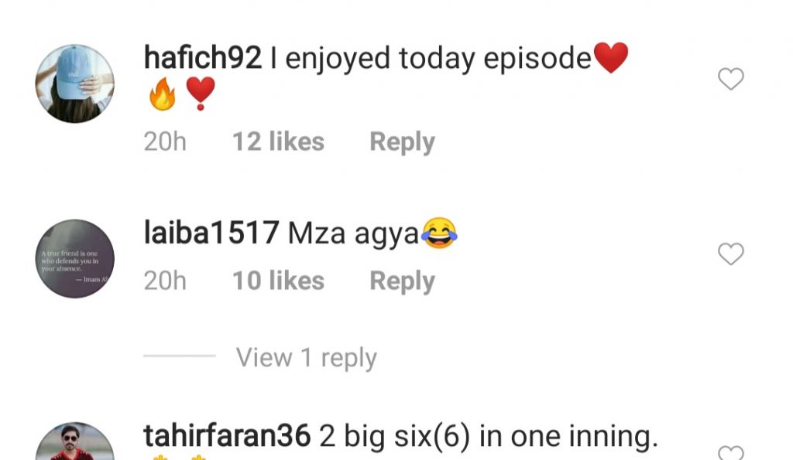Viewport: 793px width, 460px height.
Task: Select the 20h timestamp under laiba1517's comment
Action: pyautogui.click(x=165, y=281)
